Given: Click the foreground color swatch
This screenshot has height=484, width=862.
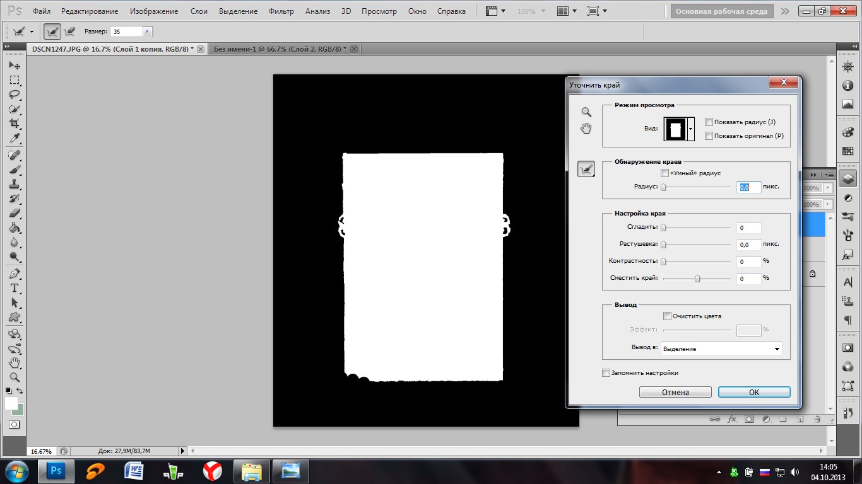Looking at the screenshot, I should [11, 403].
